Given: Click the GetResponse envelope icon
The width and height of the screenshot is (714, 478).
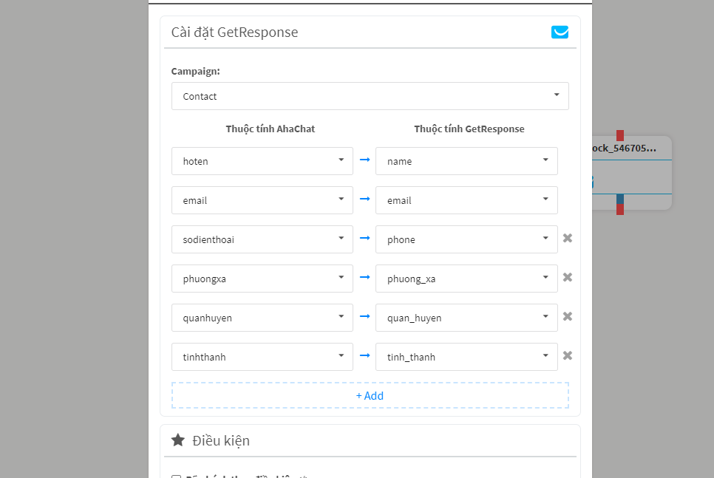Looking at the screenshot, I should (560, 32).
